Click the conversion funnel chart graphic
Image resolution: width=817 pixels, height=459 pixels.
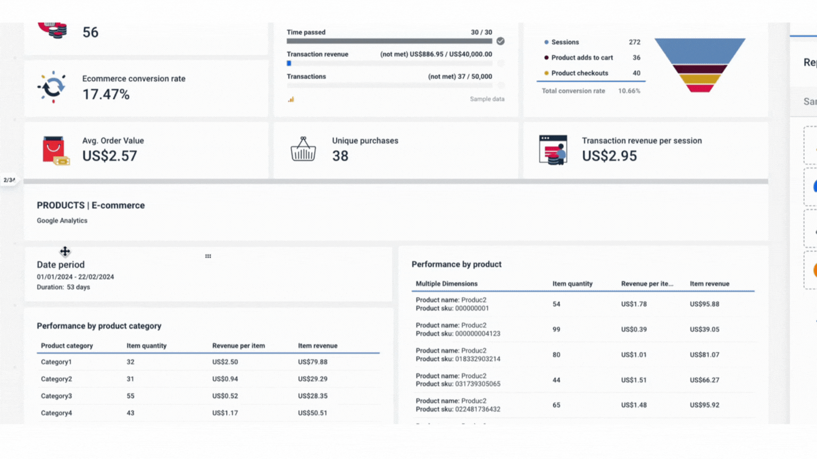click(699, 65)
